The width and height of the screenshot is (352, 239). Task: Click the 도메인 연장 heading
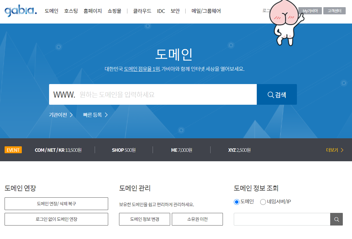(20, 188)
